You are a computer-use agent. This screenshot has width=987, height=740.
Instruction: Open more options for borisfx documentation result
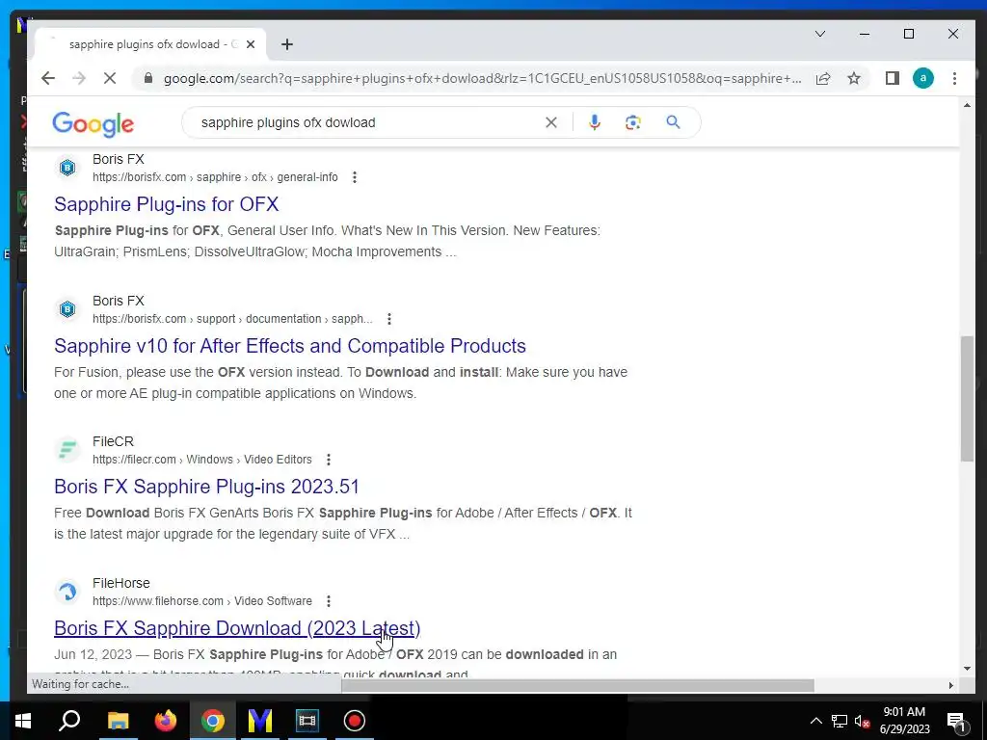(389, 319)
